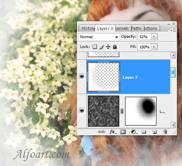Toggle lock transparent pixels
182x166 pixels.
point(95,47)
